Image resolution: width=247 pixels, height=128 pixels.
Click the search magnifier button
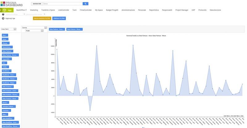point(86,4)
